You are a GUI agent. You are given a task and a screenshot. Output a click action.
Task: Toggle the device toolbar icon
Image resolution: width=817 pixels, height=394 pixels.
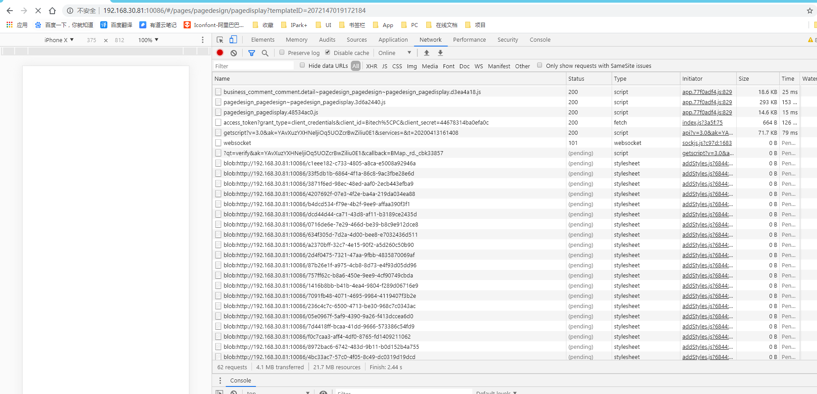(x=233, y=40)
